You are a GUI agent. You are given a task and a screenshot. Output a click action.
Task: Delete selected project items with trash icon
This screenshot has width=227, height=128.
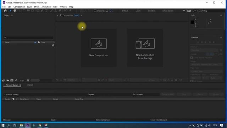[x=28, y=80]
